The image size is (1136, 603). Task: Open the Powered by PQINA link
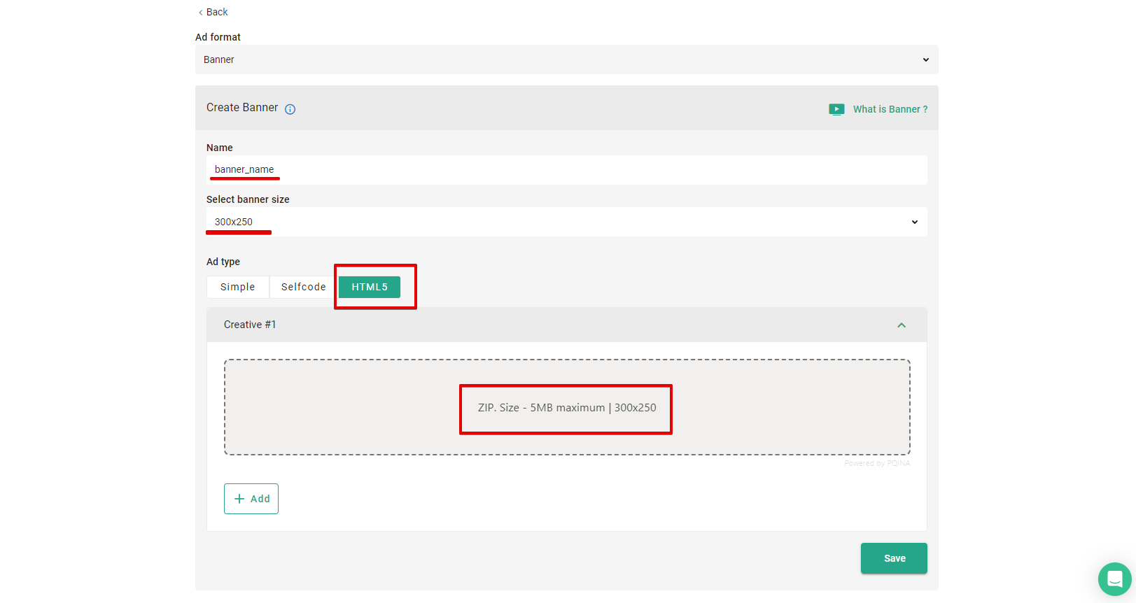coord(876,463)
